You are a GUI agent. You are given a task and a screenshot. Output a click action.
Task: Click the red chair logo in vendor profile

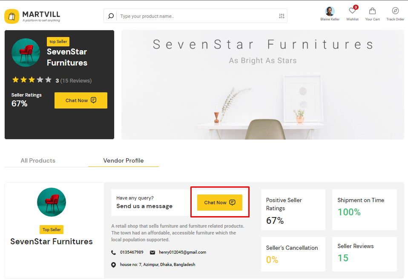point(52,202)
